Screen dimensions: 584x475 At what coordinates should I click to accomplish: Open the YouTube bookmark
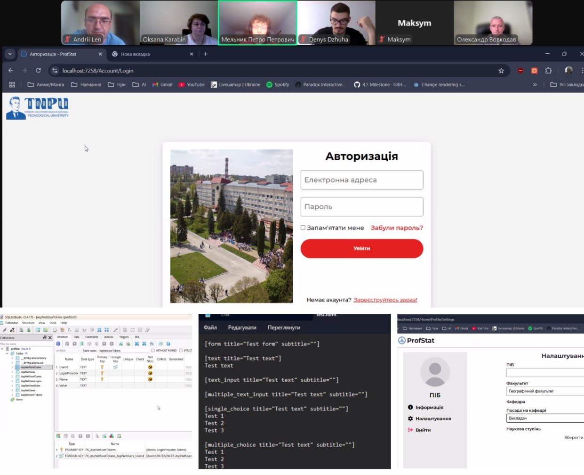coord(192,85)
